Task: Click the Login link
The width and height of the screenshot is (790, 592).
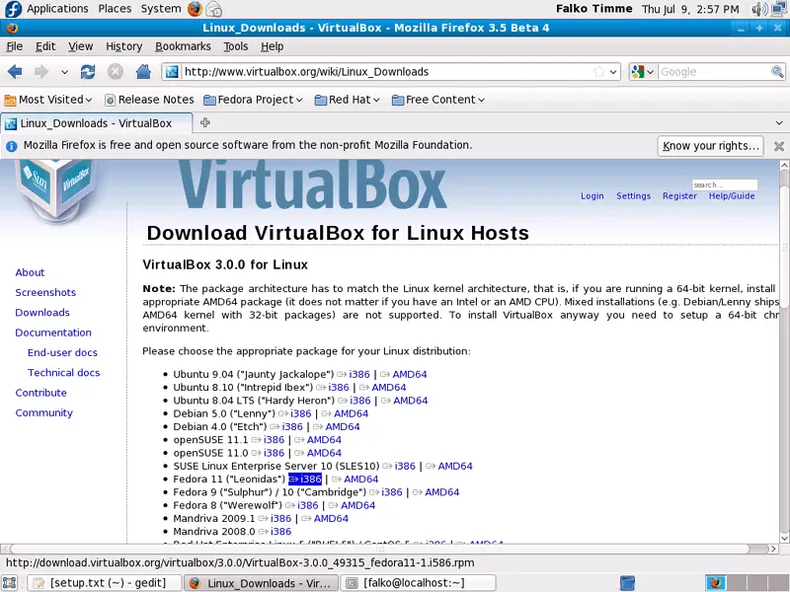Action: click(592, 195)
